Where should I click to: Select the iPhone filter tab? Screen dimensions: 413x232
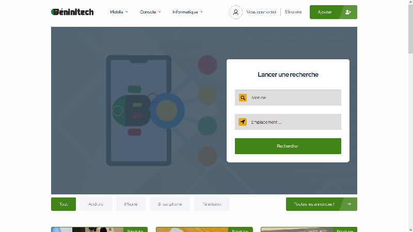click(x=131, y=204)
